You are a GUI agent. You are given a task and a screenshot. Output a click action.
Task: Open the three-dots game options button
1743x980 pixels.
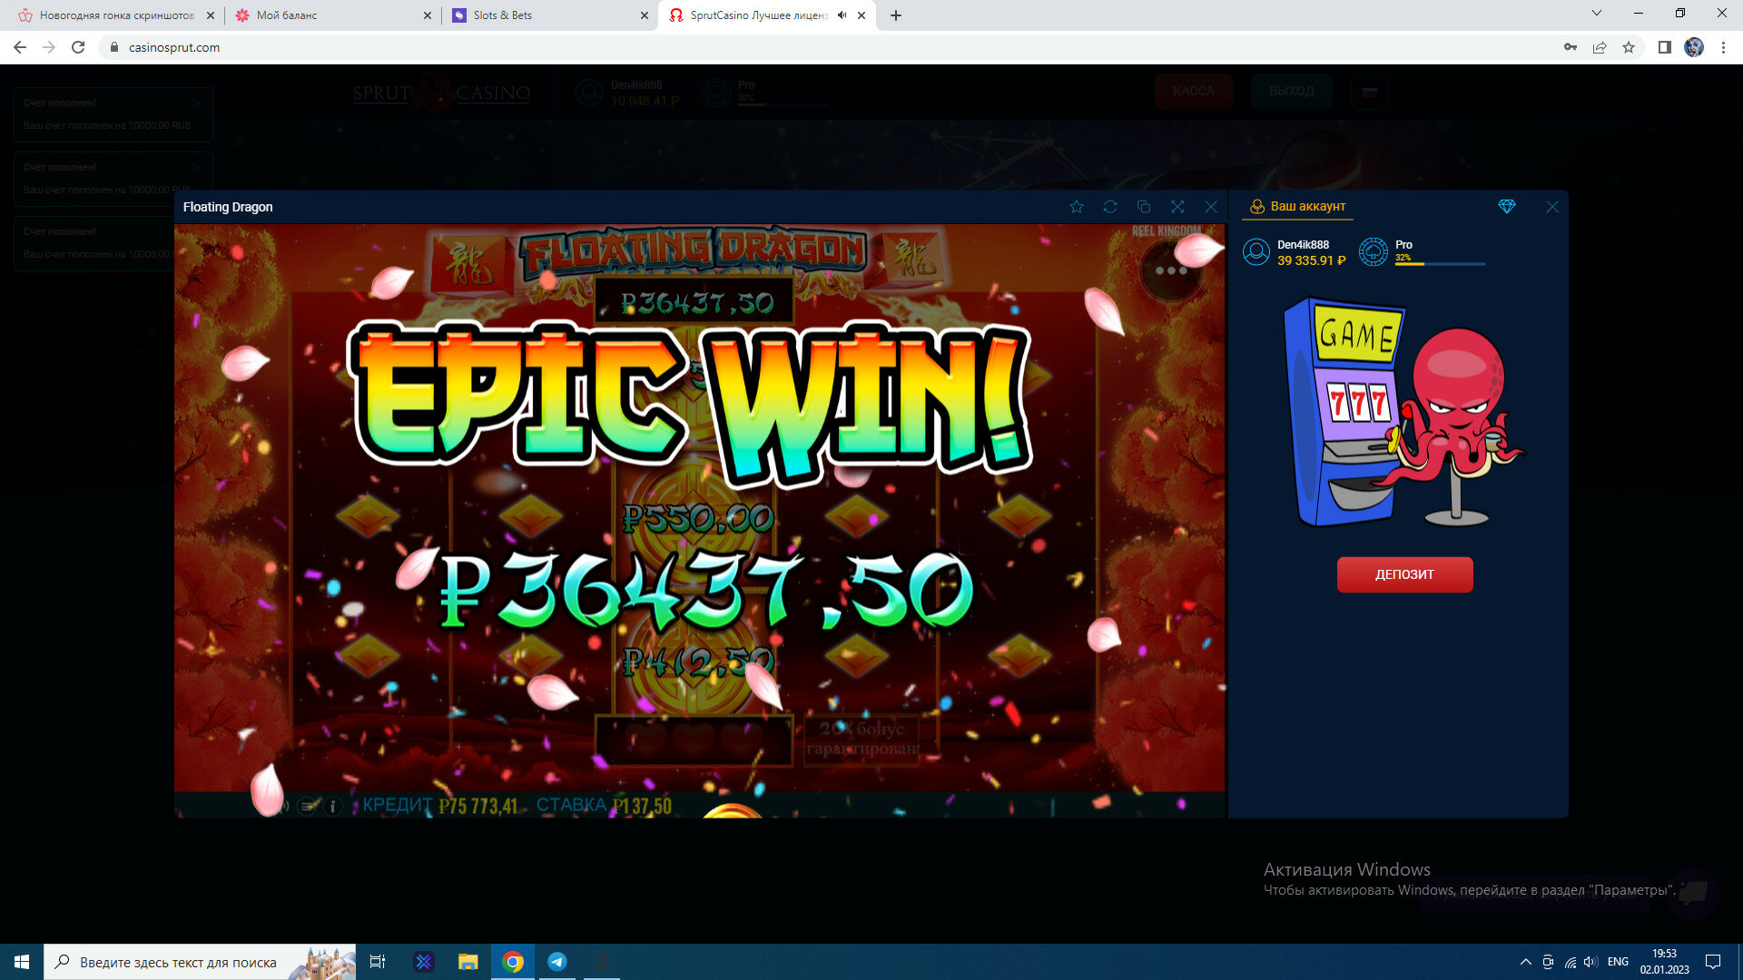1171,270
